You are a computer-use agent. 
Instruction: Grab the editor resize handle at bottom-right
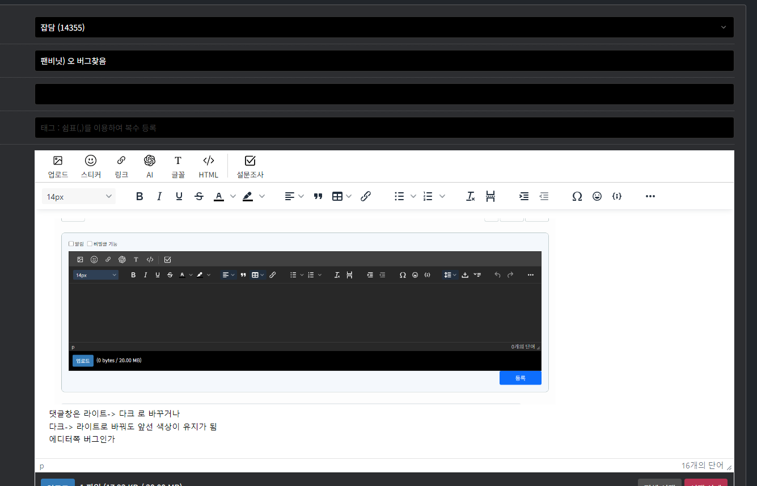pos(729,467)
